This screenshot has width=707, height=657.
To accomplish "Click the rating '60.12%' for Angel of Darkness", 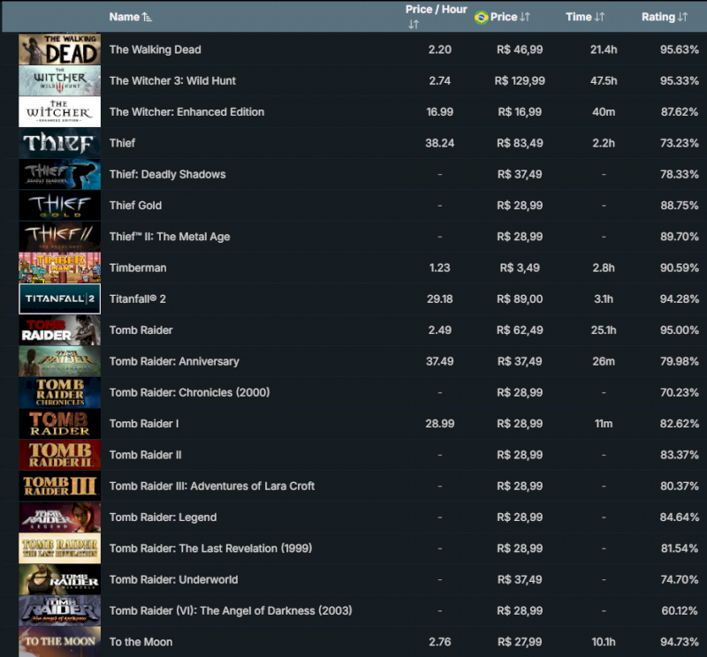I will pyautogui.click(x=680, y=610).
